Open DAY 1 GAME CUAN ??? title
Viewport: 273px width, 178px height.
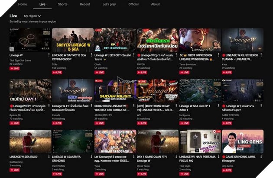(152, 159)
